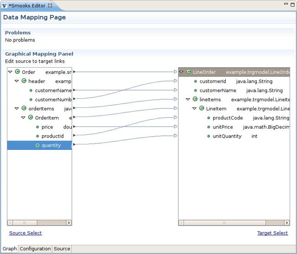Open the Source tab at bottom
The height and width of the screenshot is (254, 297).
[62, 249]
